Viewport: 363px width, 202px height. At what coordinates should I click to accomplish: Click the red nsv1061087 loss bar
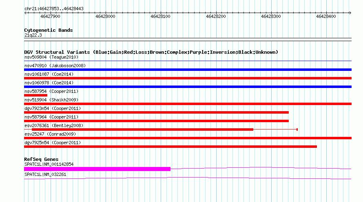tap(188, 78)
